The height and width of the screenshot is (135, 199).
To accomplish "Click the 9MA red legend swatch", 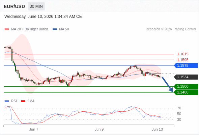I will click(x=23, y=101).
